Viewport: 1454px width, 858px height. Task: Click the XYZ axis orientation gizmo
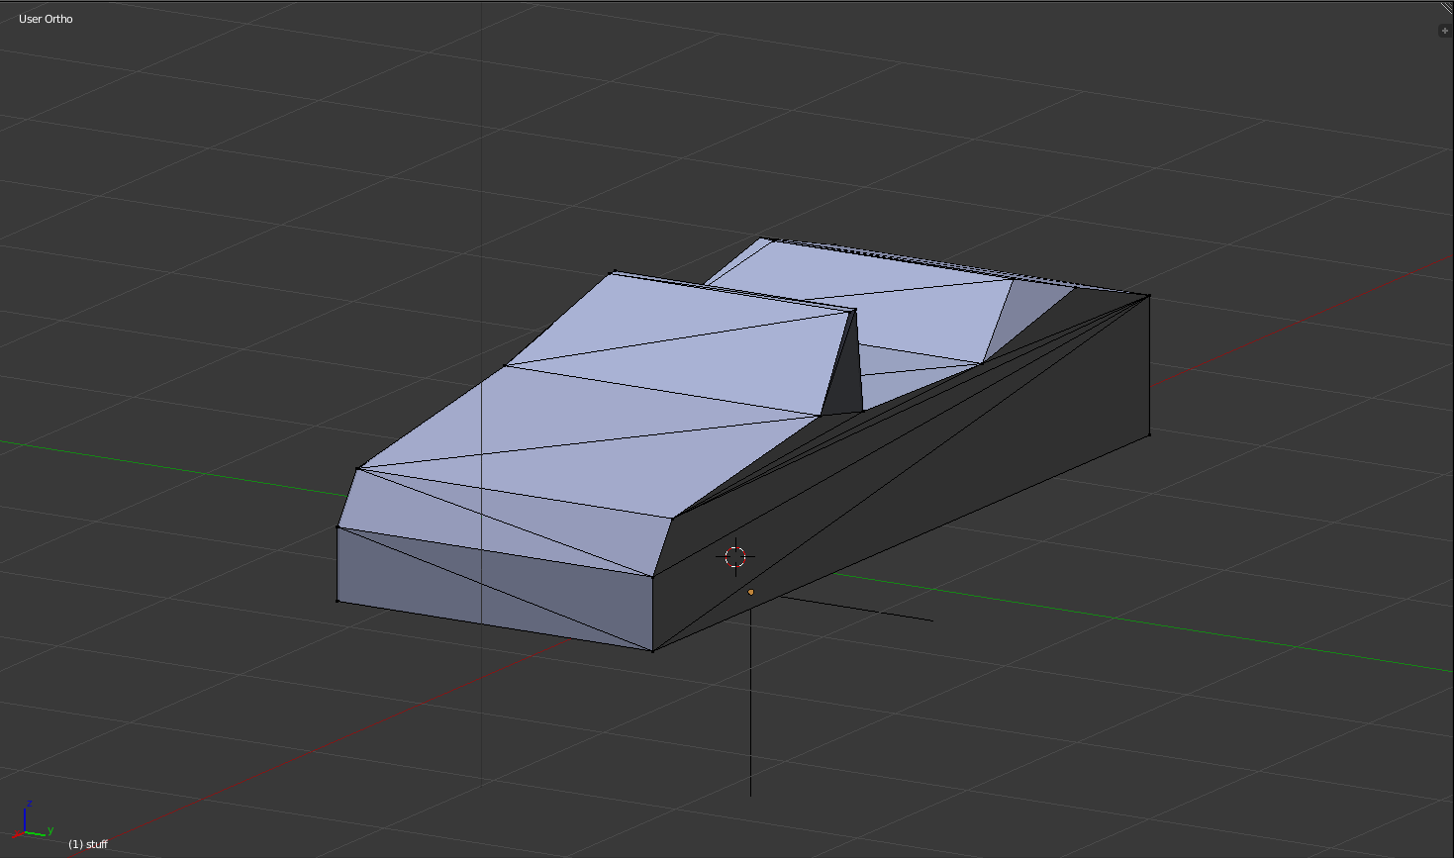click(x=34, y=821)
